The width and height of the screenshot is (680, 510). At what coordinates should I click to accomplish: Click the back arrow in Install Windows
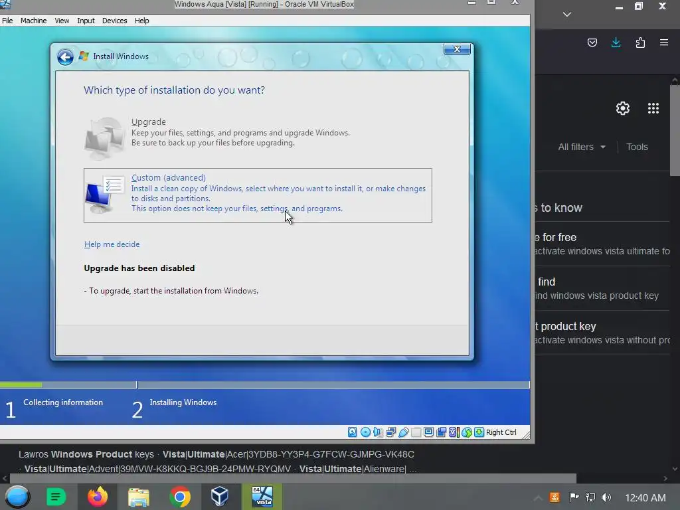(65, 57)
